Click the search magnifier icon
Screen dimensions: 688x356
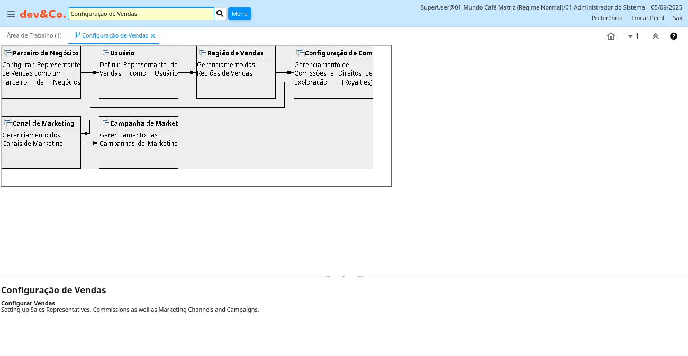pos(220,13)
